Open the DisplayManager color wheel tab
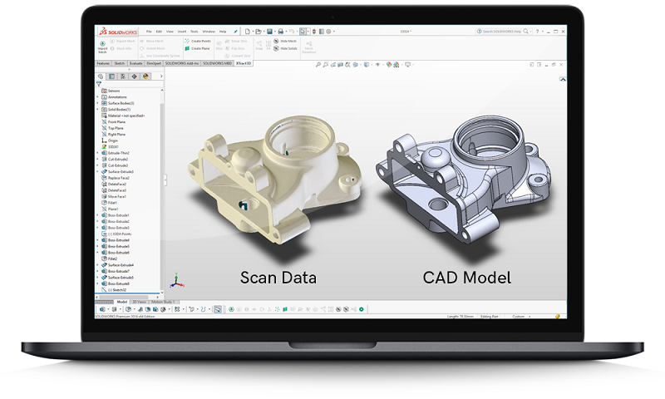 146,76
